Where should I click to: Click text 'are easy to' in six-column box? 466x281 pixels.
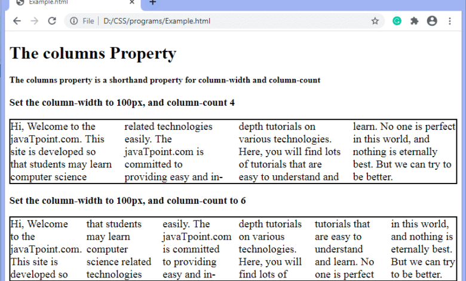(x=338, y=237)
